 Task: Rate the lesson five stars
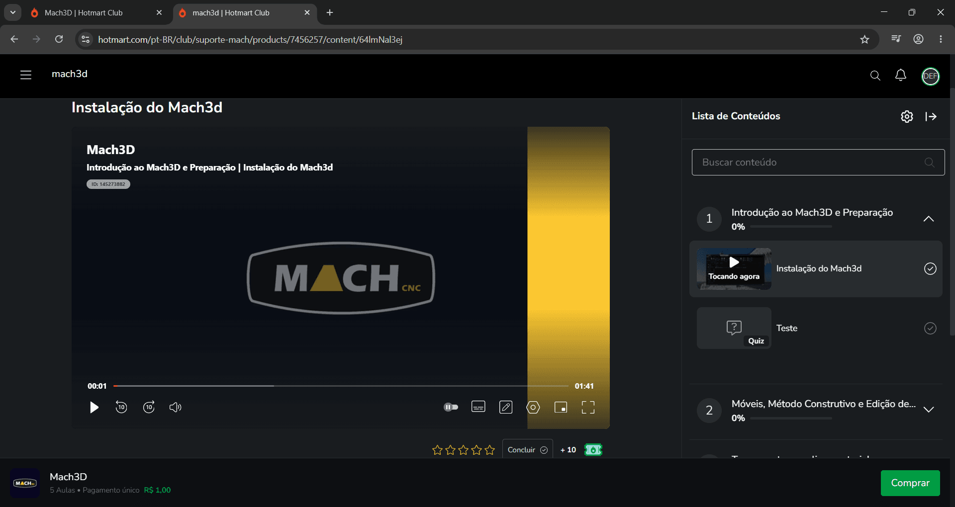[490, 450]
